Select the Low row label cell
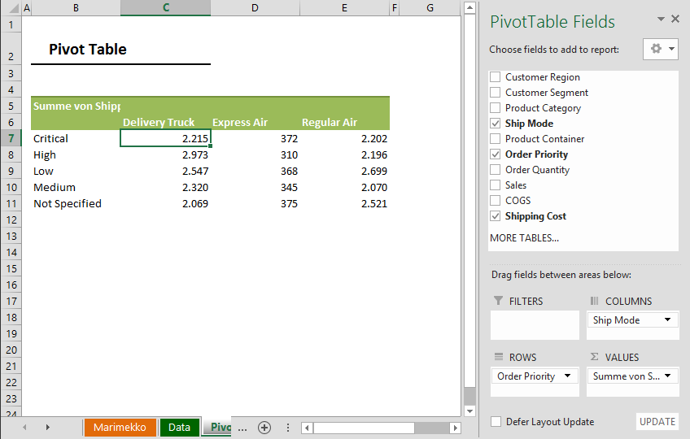The image size is (690, 439). pos(76,171)
